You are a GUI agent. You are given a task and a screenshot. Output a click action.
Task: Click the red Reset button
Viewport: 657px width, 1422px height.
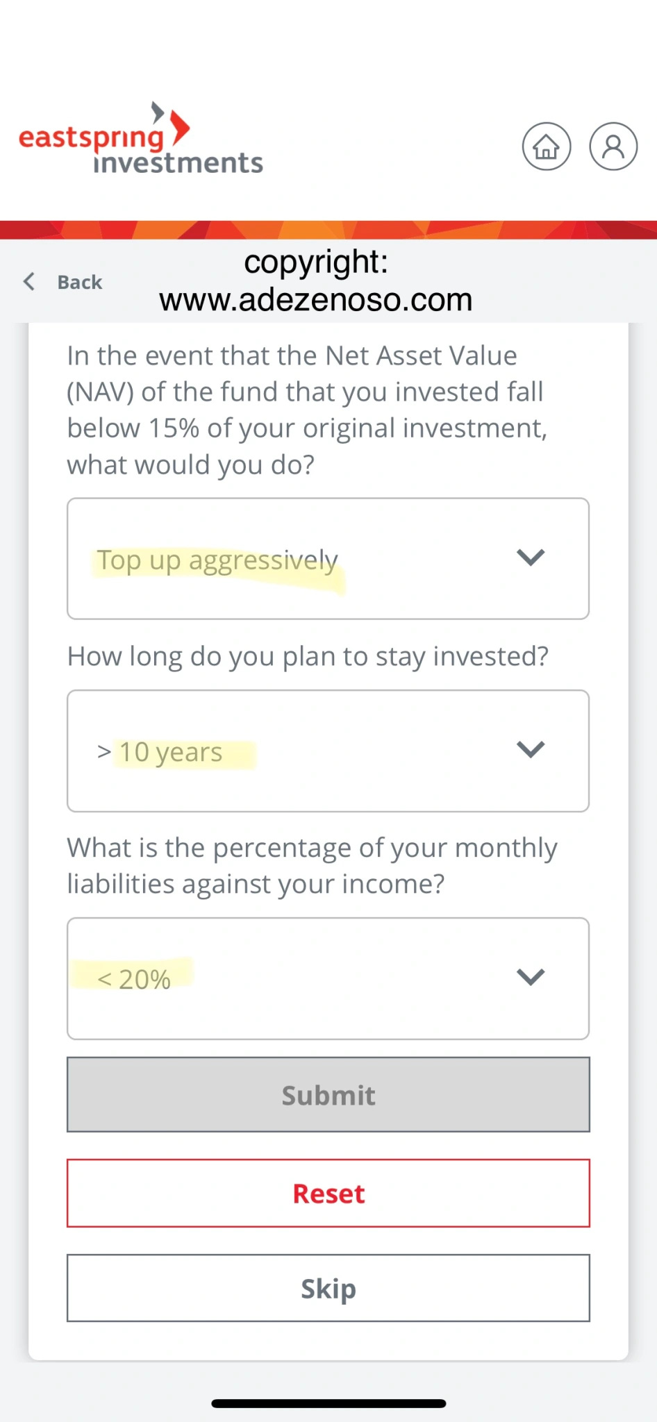click(328, 1194)
